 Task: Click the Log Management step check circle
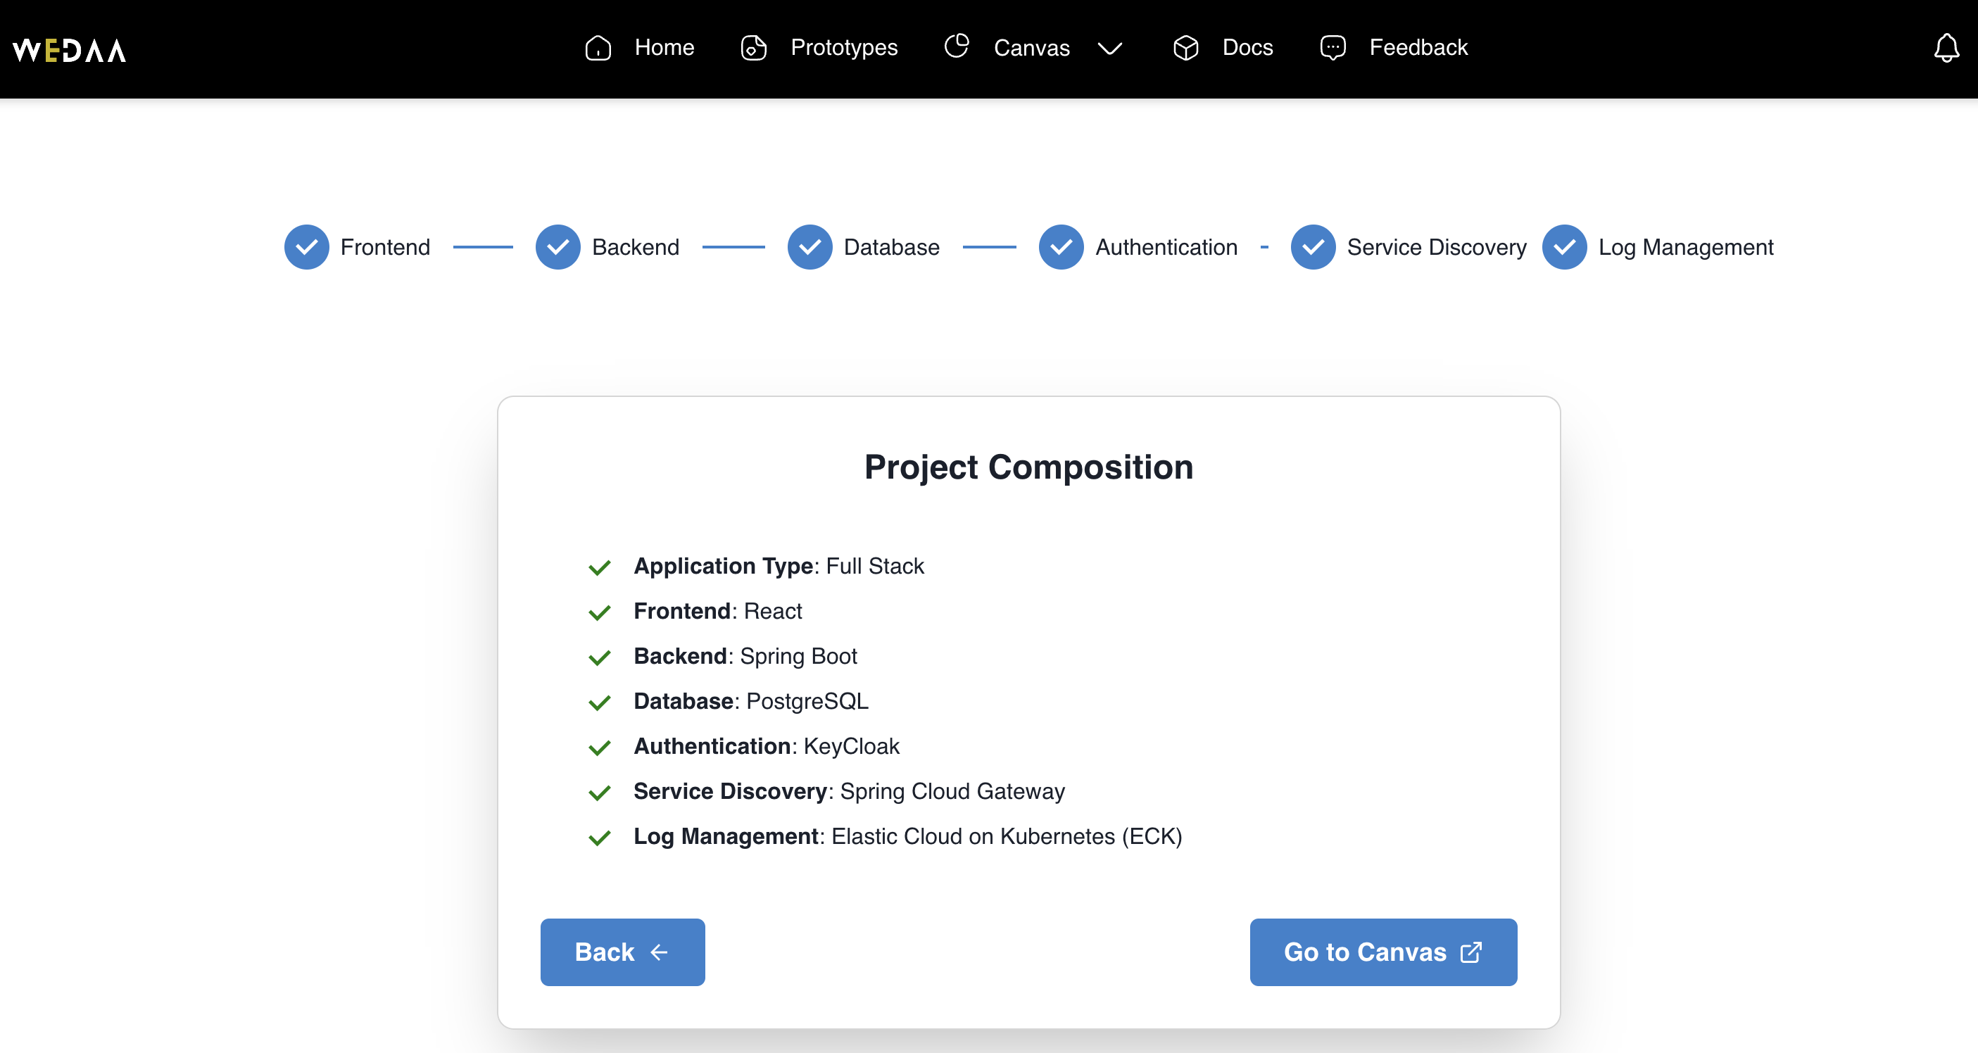click(1564, 247)
